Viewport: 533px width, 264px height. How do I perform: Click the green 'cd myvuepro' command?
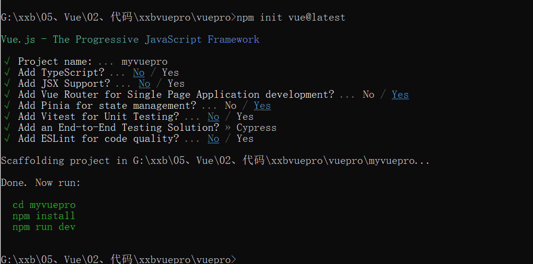(44, 205)
